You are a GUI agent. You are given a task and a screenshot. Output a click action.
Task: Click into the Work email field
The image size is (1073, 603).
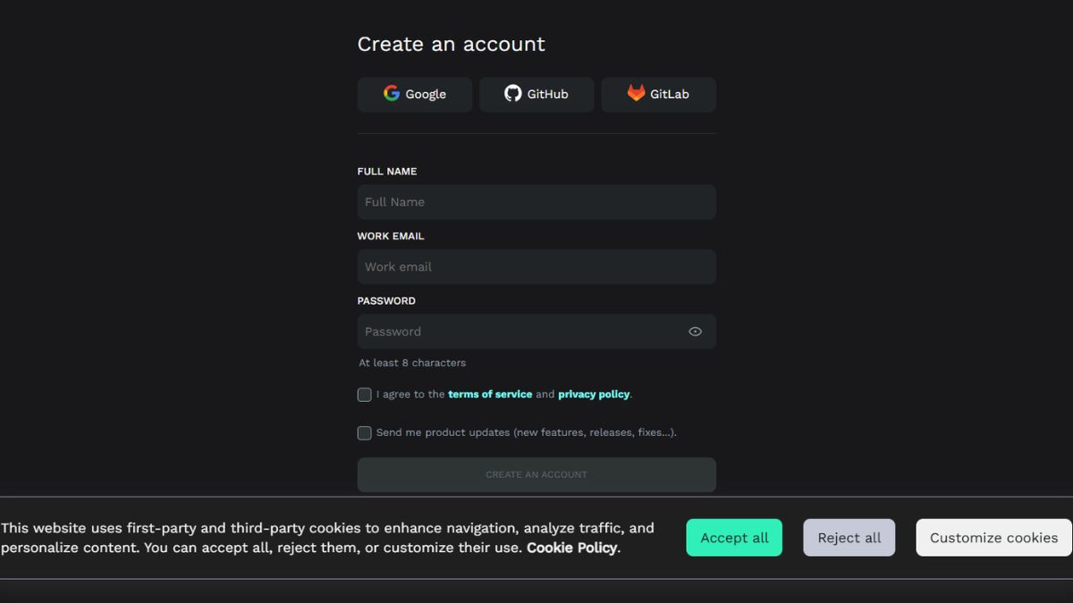pyautogui.click(x=536, y=266)
